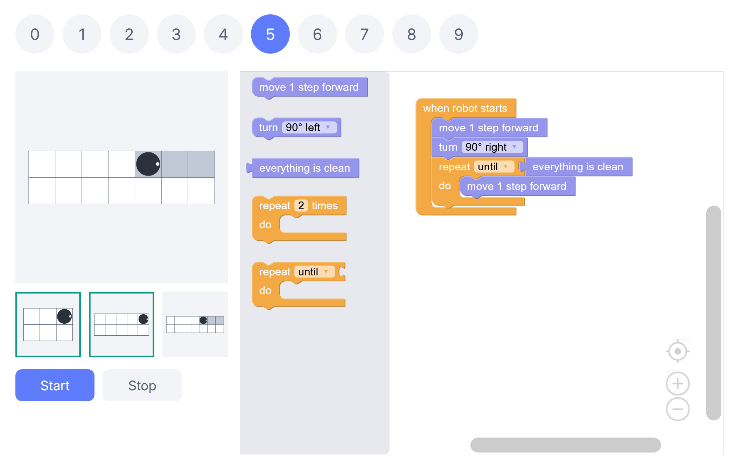Viewport: 735px width, 466px height.
Task: Open level 8
Action: tap(412, 34)
